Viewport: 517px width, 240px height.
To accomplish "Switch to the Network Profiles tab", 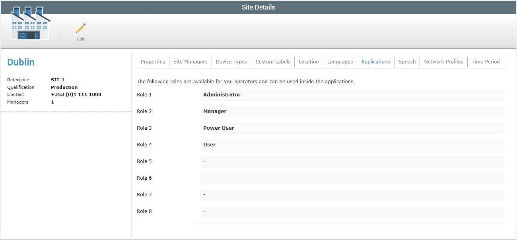I will pos(443,61).
